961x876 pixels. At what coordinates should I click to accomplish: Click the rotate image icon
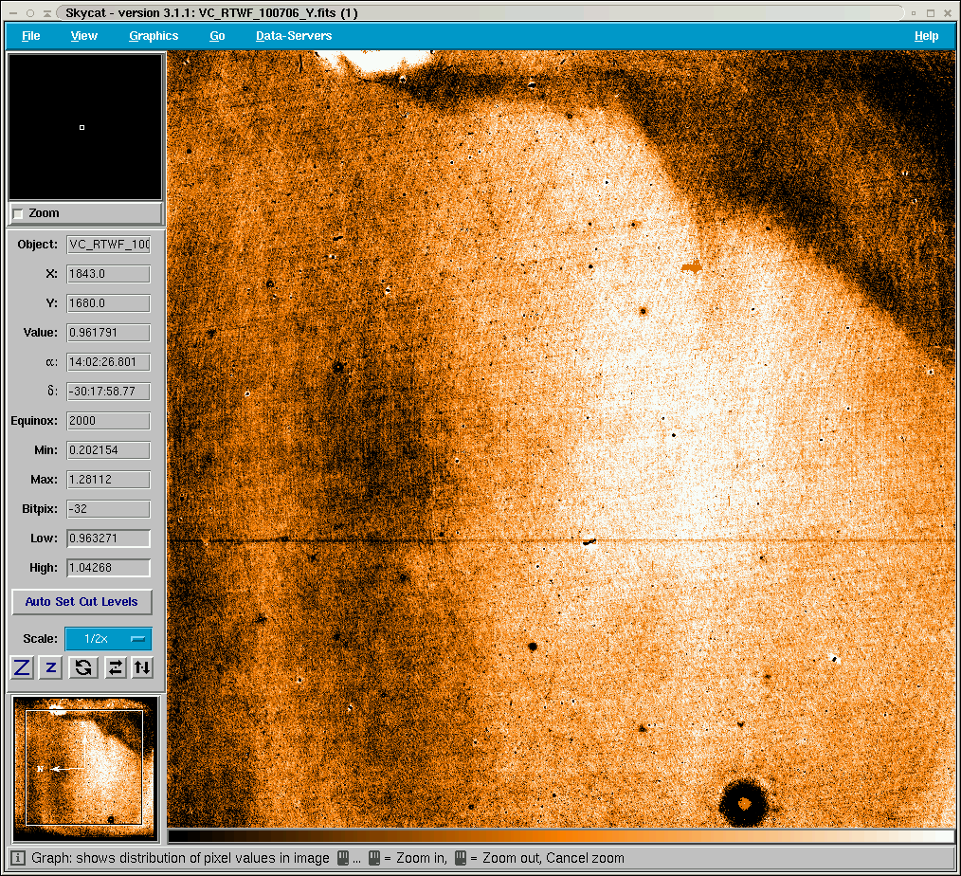coord(83,667)
